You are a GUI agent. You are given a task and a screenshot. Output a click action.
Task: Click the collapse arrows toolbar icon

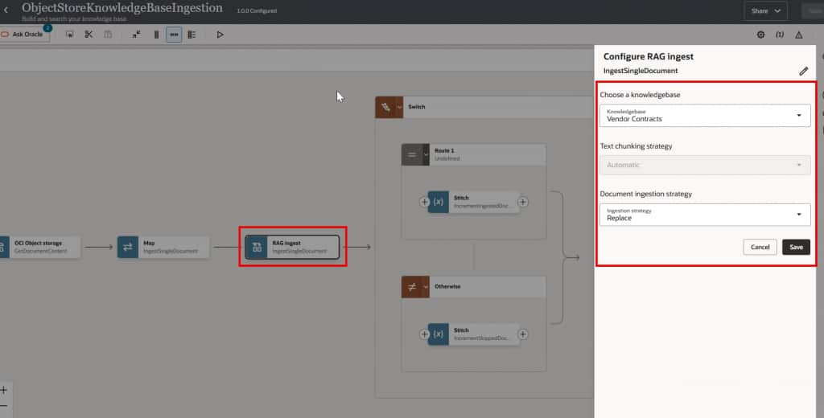coord(136,34)
